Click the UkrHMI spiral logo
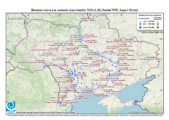The image size is (169, 120). 11,106
